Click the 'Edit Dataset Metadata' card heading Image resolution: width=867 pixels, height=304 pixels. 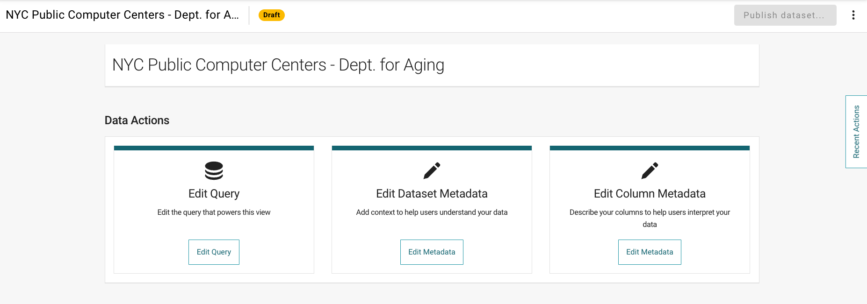pyautogui.click(x=432, y=193)
